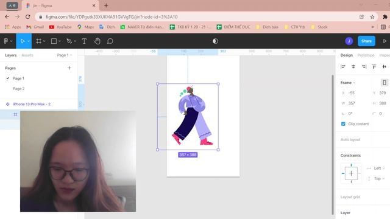Expand the main menu chevron

tap(11, 41)
